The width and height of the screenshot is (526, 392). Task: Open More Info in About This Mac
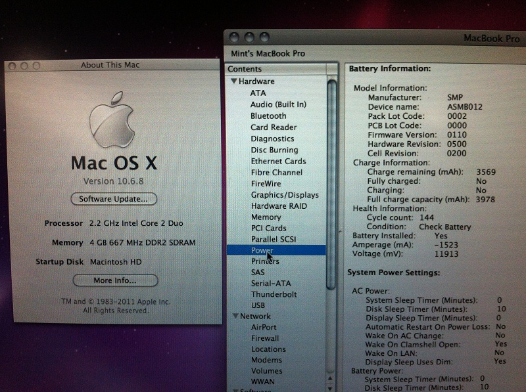coord(115,280)
